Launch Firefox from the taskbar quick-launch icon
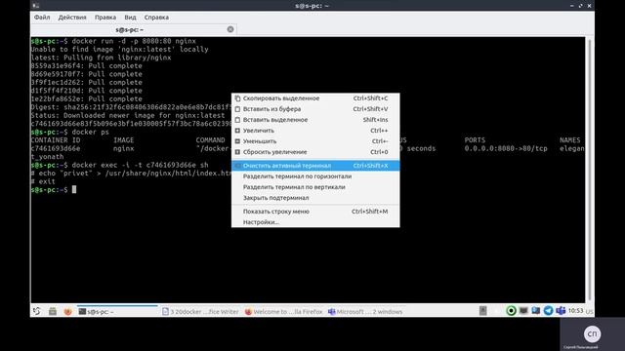This screenshot has width=625, height=351. click(67, 311)
